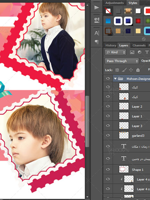Apply the dark red glossy style swatch

click(138, 21)
